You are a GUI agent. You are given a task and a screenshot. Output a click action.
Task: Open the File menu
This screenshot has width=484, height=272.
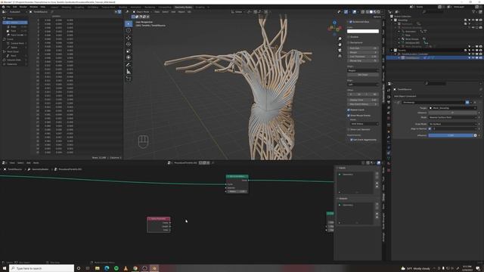click(8, 7)
